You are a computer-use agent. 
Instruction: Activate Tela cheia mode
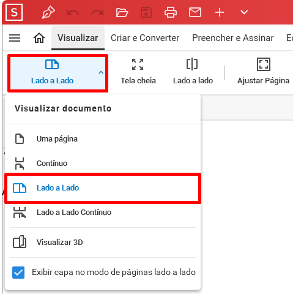(x=138, y=72)
